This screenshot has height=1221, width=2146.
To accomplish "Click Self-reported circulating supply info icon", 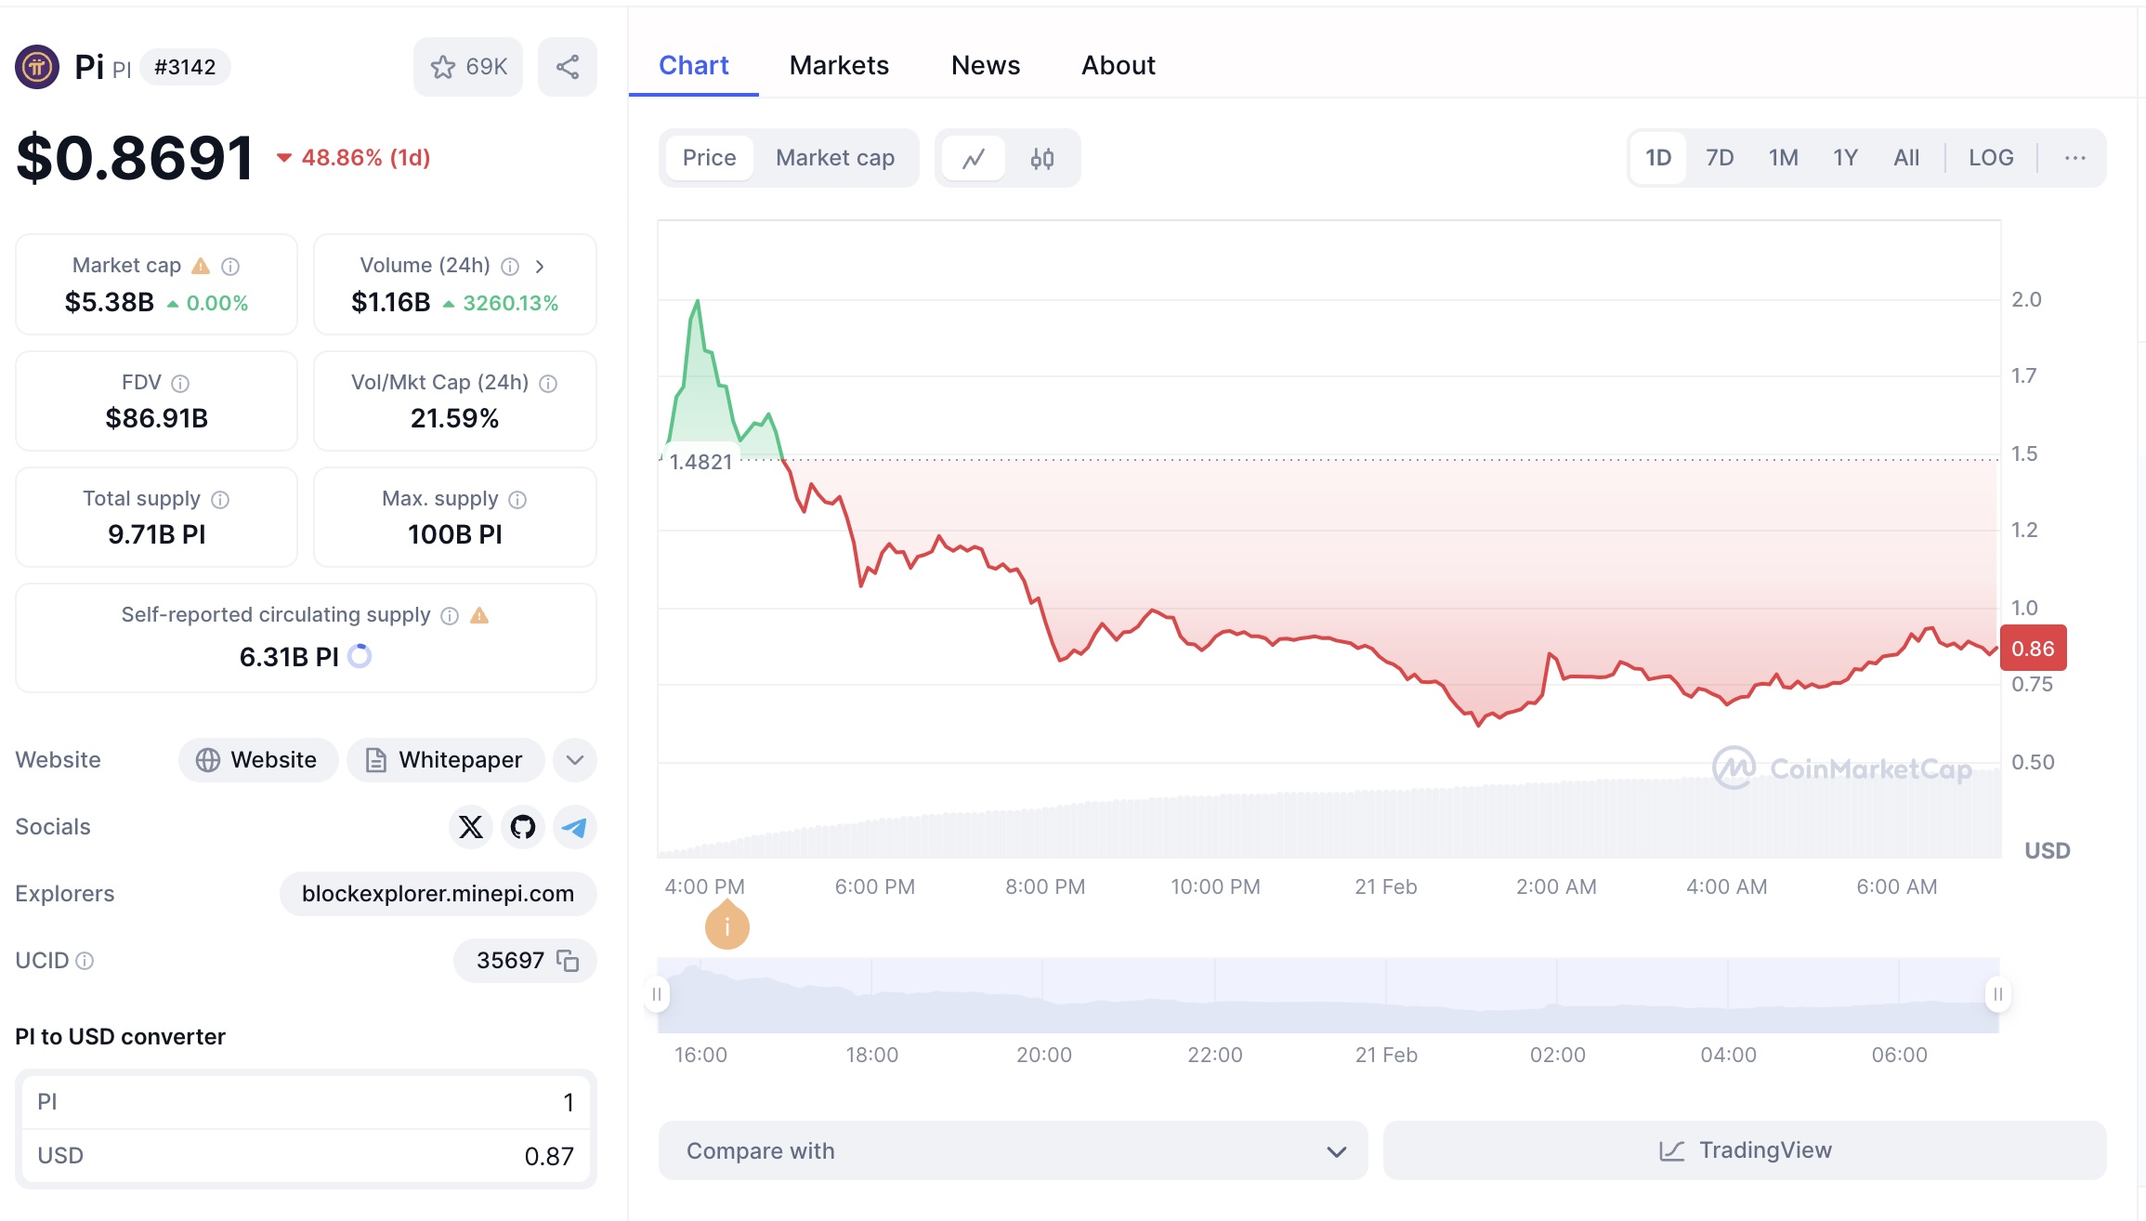I will pos(450,616).
